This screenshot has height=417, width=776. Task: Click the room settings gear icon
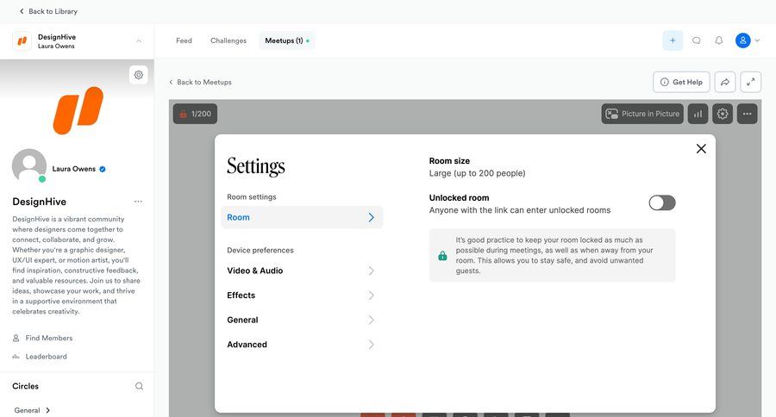[723, 114]
